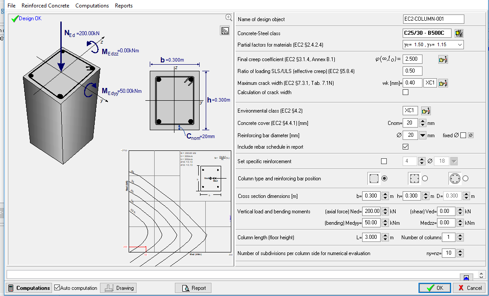489x296 pixels.
Task: Open the File menu
Action: pos(11,6)
